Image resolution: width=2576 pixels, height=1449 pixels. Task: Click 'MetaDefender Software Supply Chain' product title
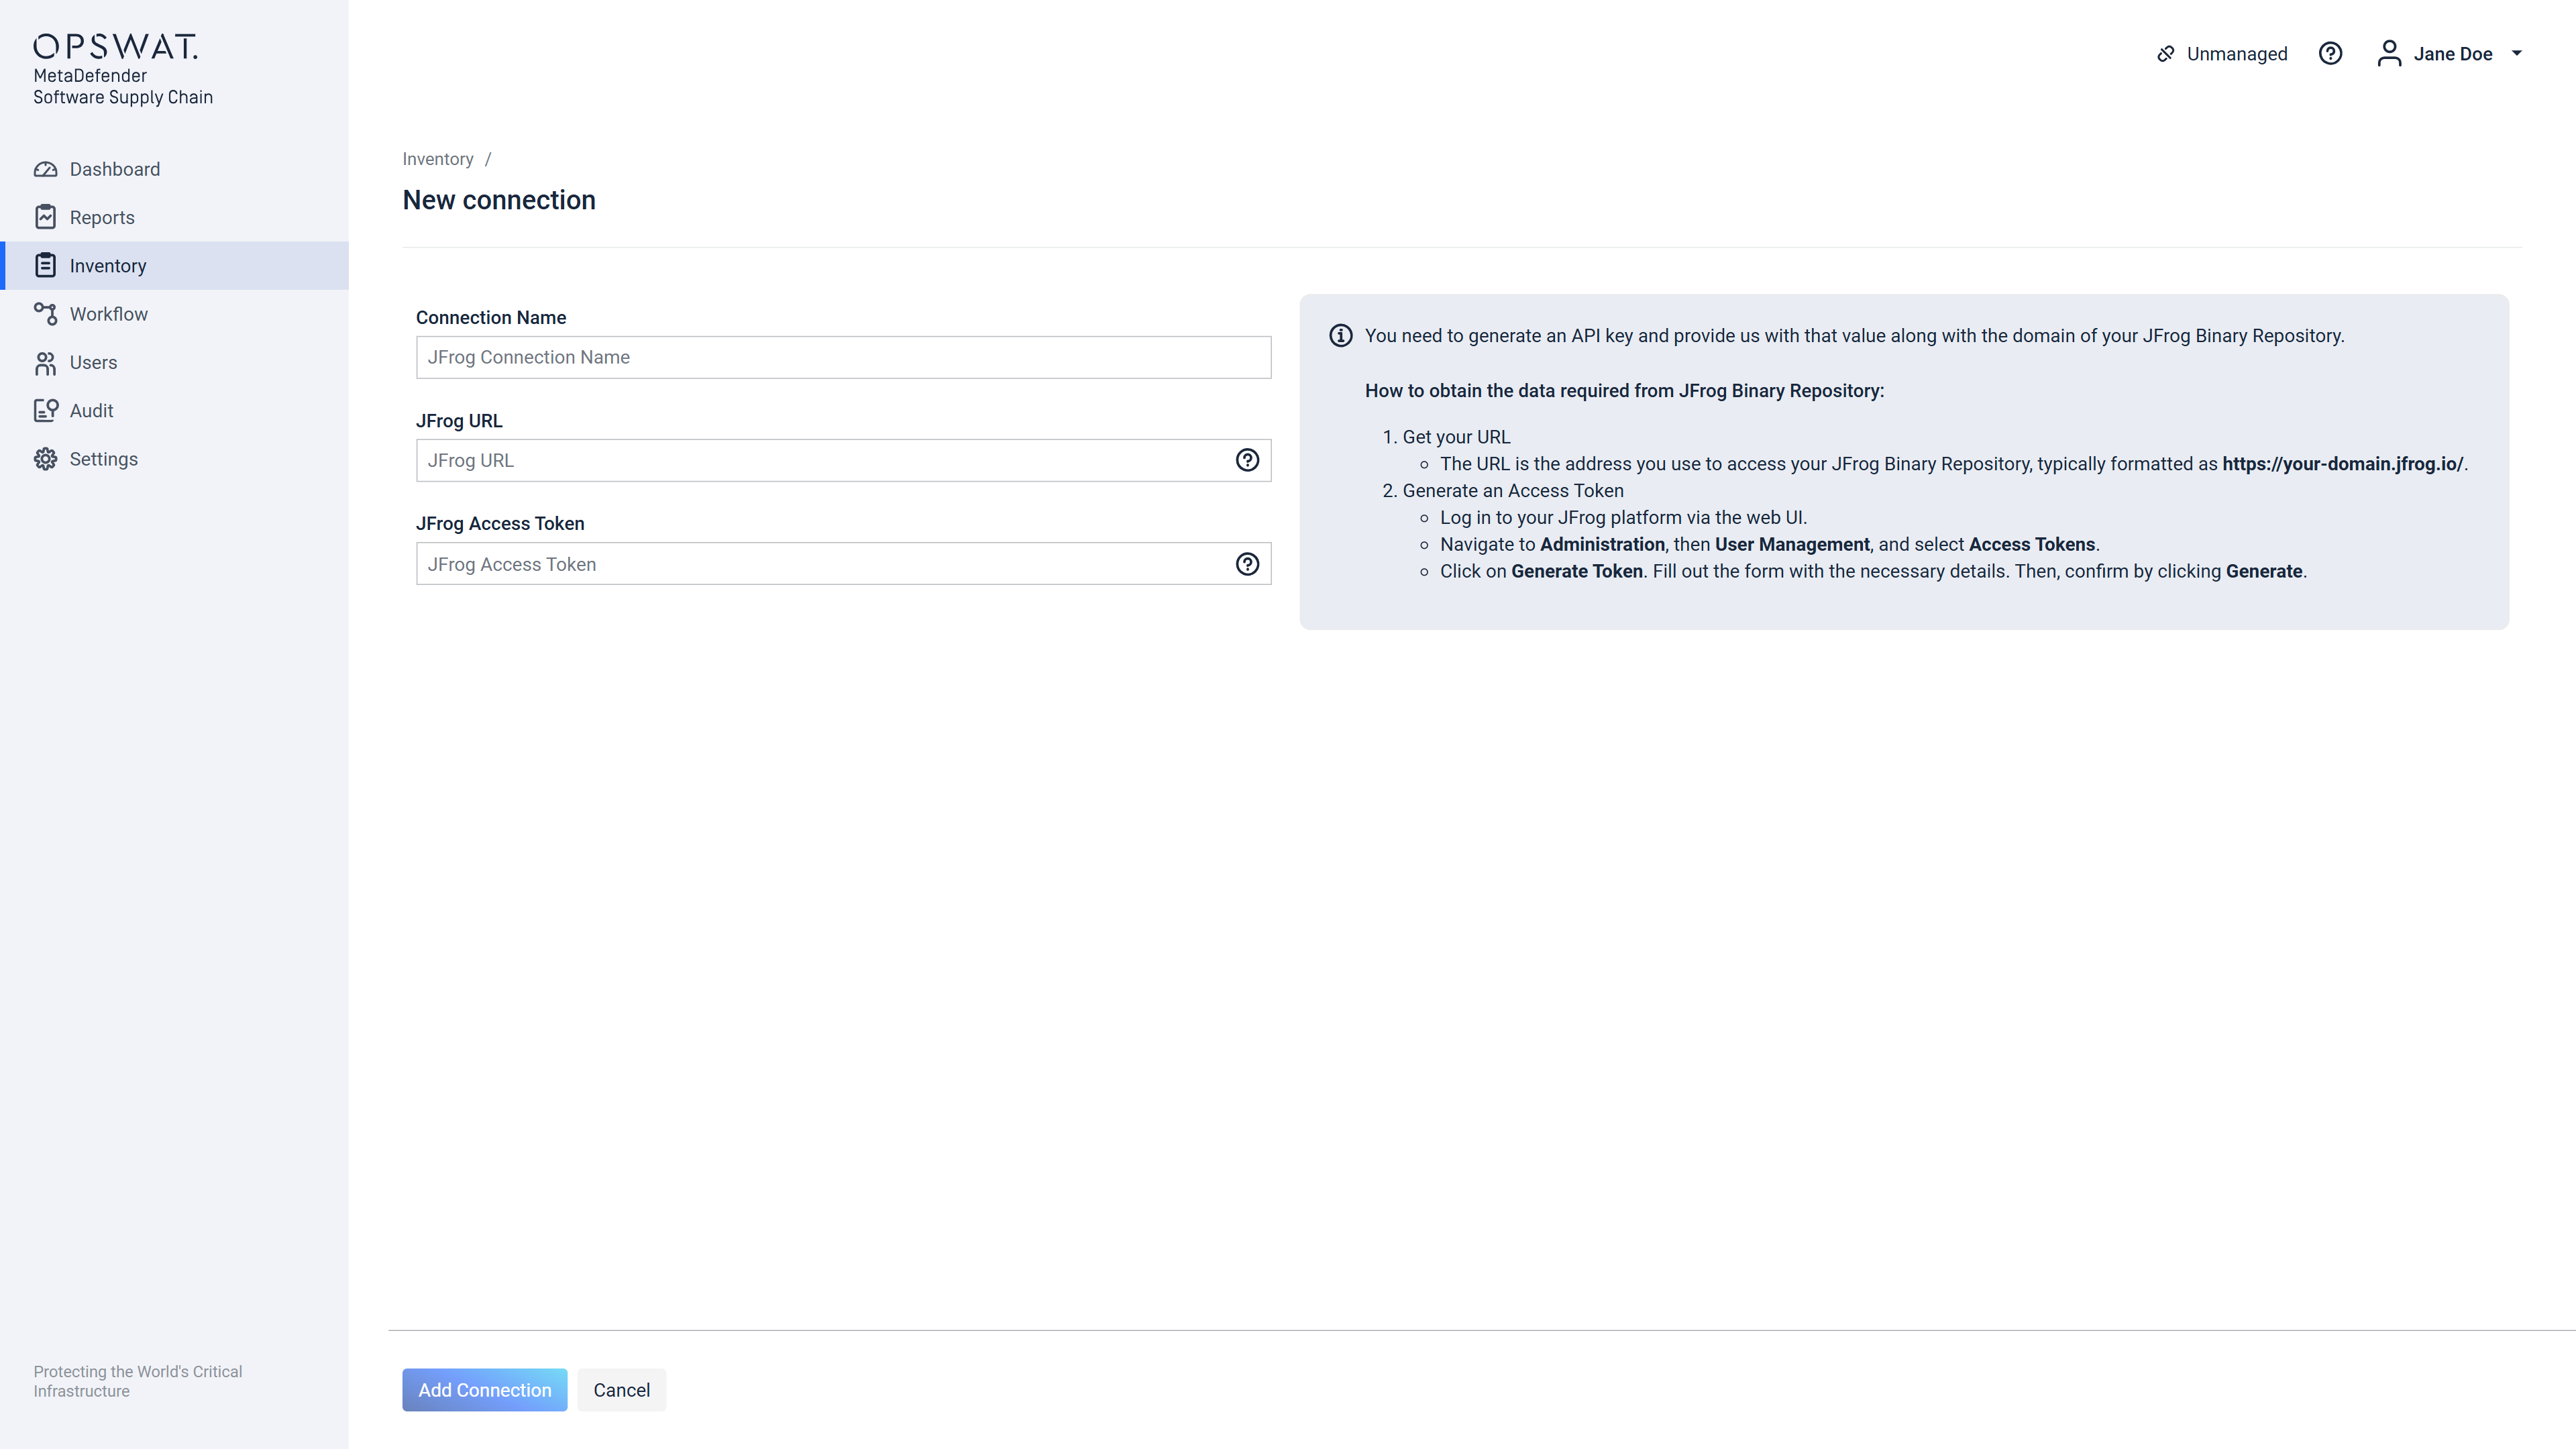tap(123, 86)
